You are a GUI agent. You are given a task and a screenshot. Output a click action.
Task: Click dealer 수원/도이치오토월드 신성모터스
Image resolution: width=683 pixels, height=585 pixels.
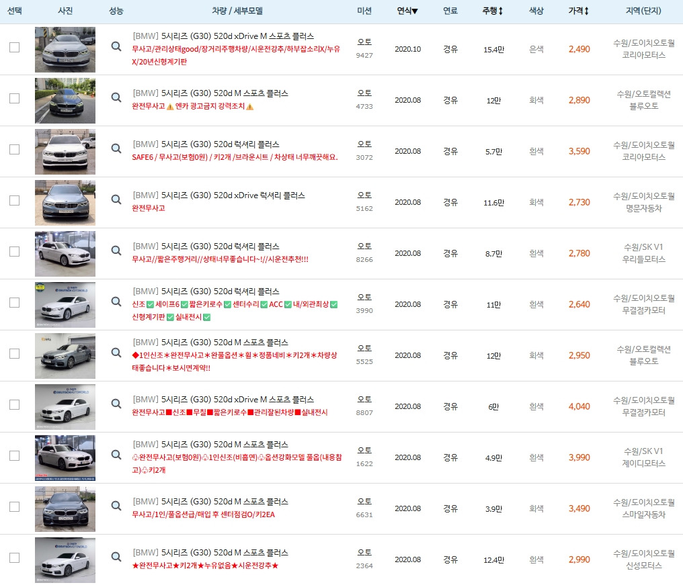(644, 559)
